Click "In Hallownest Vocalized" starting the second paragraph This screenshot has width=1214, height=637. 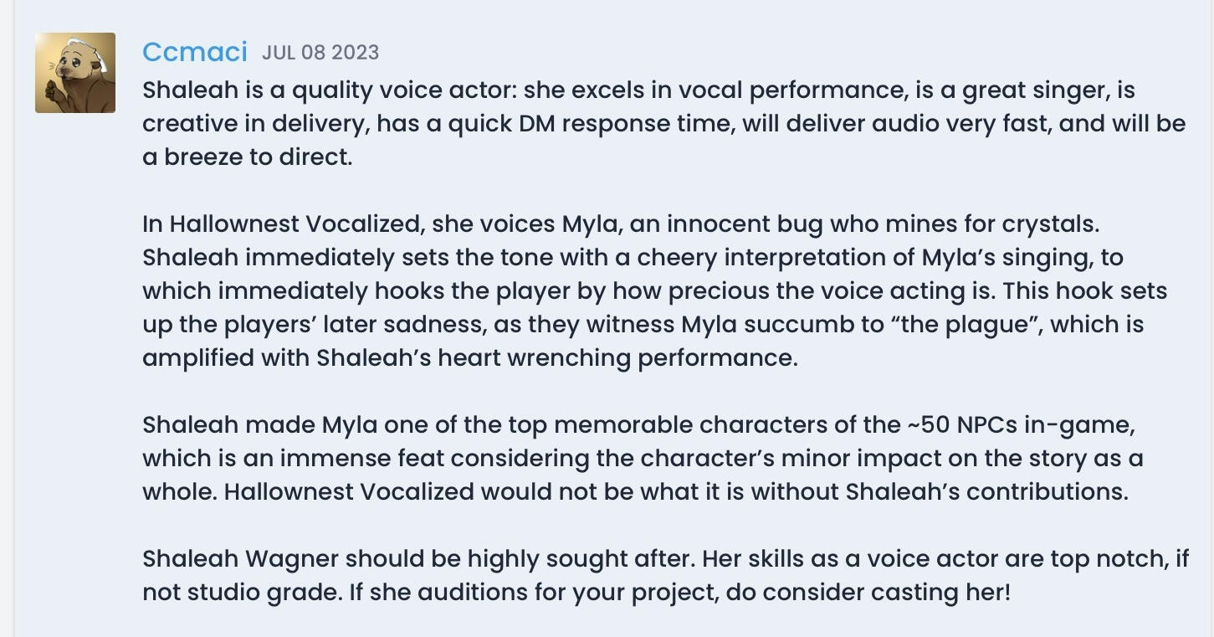(280, 224)
